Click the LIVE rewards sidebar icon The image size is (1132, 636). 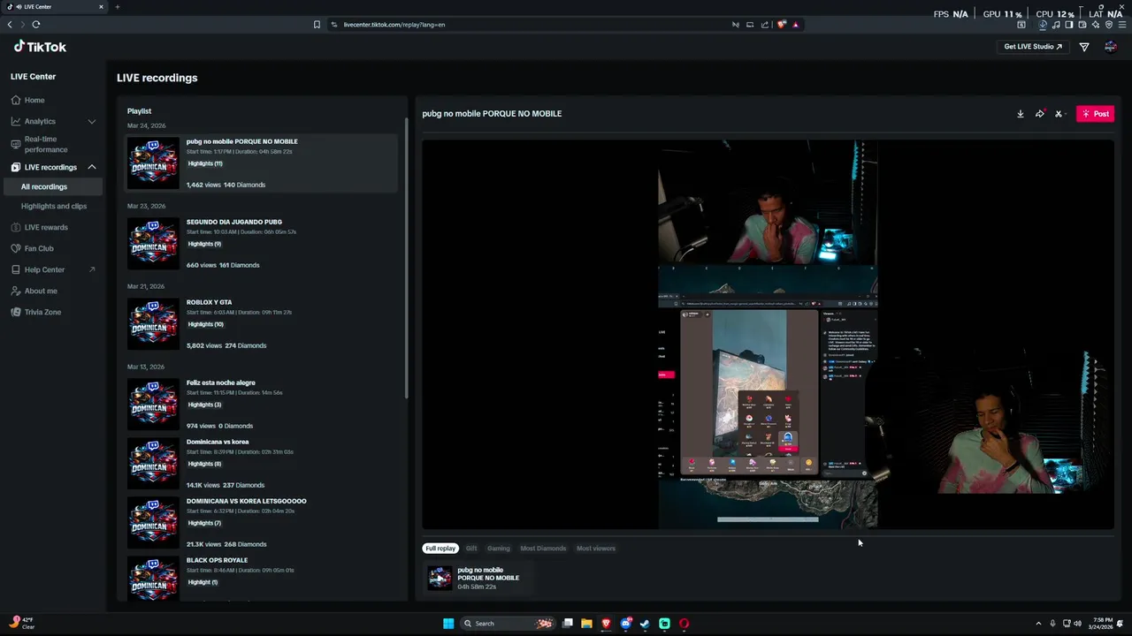[x=16, y=227]
